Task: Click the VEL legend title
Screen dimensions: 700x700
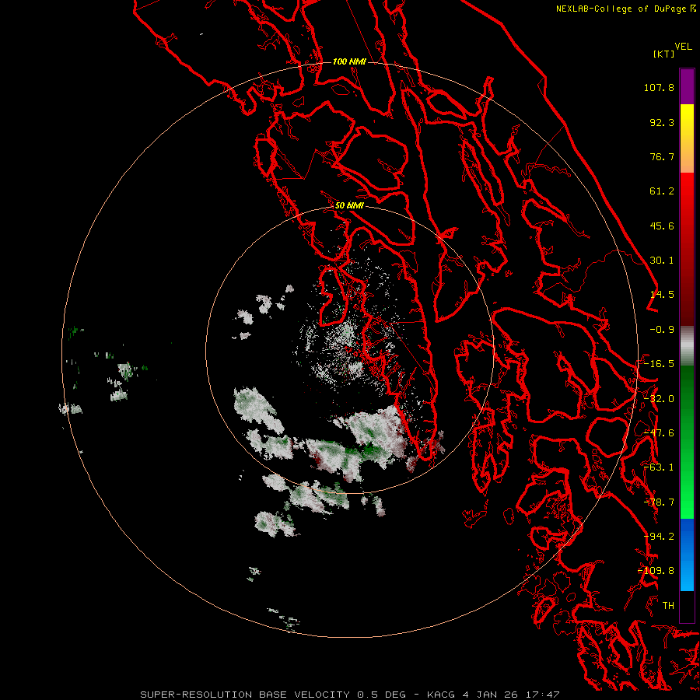Action: [683, 47]
